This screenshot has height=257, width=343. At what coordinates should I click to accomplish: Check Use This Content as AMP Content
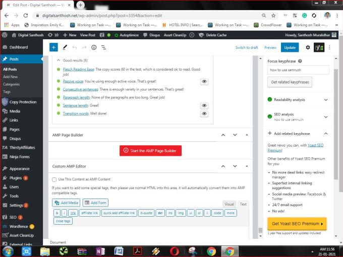coord(54,179)
